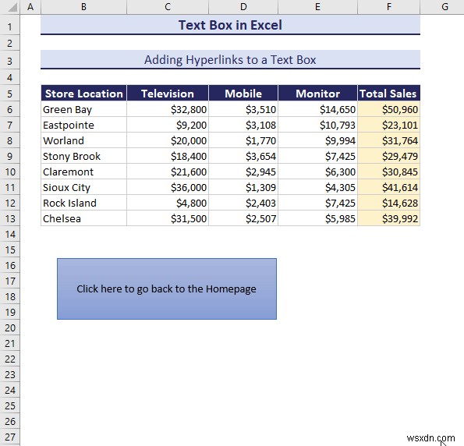This screenshot has width=464, height=446.
Task: Select row 5 header
Action: tap(10, 94)
